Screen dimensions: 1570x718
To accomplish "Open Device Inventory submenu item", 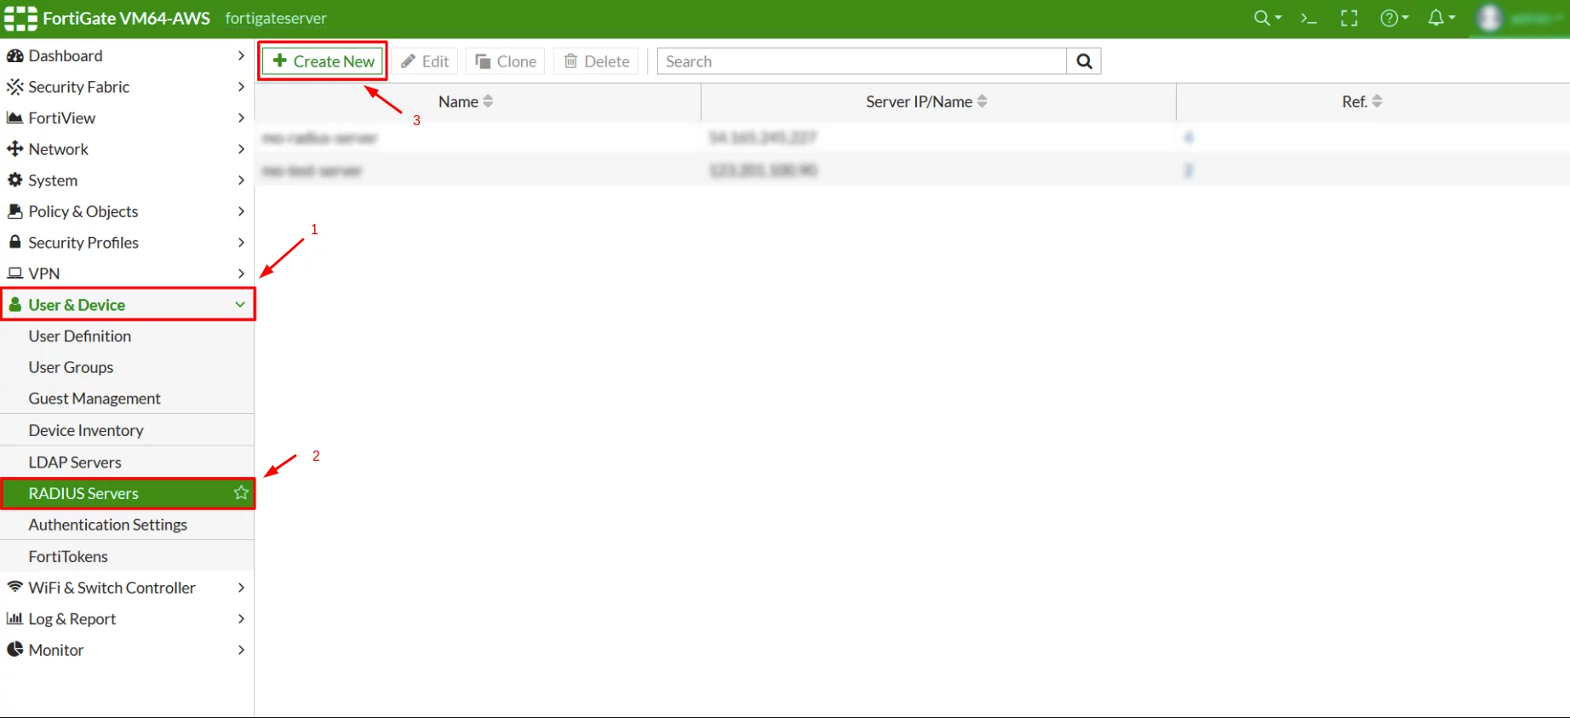I will tap(127, 430).
